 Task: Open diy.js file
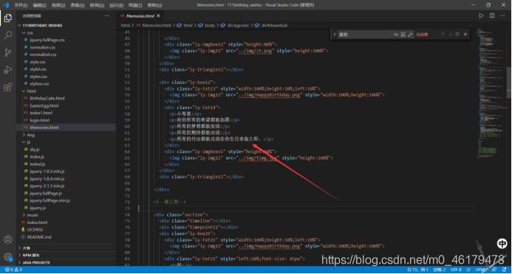35,150
